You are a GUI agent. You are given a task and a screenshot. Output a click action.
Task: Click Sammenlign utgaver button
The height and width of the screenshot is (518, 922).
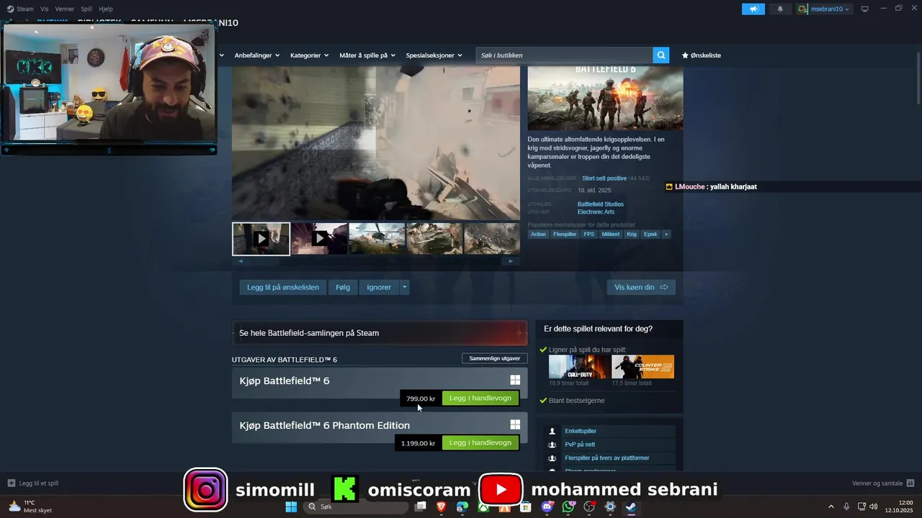[x=494, y=358]
